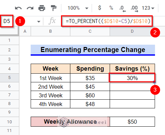Click decrease decimal places icon

point(122,9)
